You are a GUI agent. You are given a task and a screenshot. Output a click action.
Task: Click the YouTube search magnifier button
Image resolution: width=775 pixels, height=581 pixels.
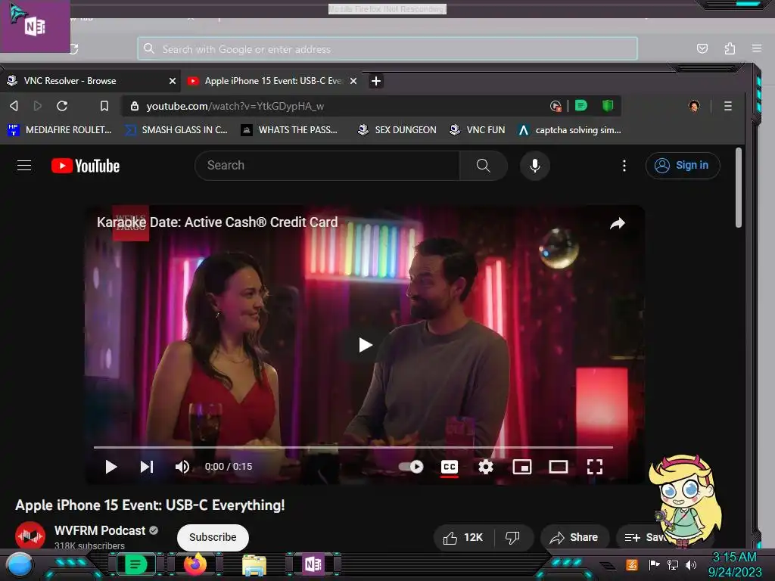click(484, 166)
